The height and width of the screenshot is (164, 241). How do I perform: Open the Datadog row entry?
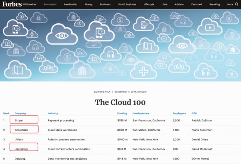21,159
